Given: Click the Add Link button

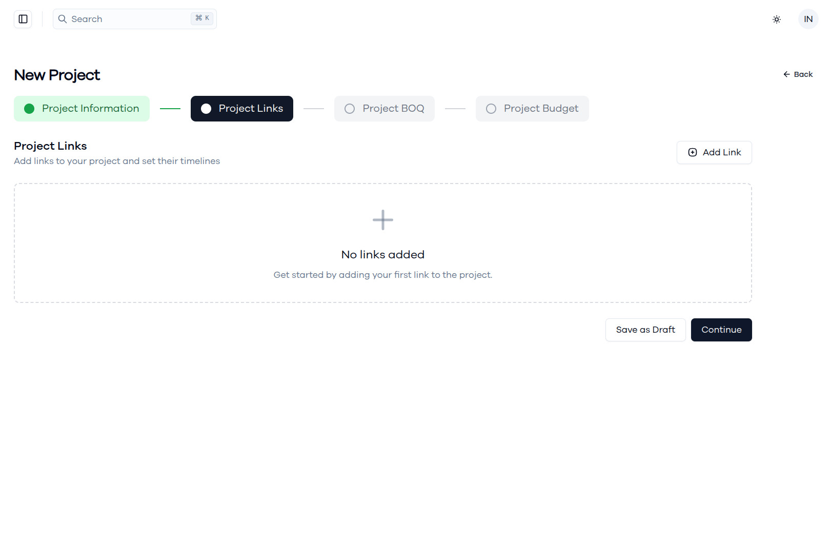Looking at the screenshot, I should click(x=714, y=152).
